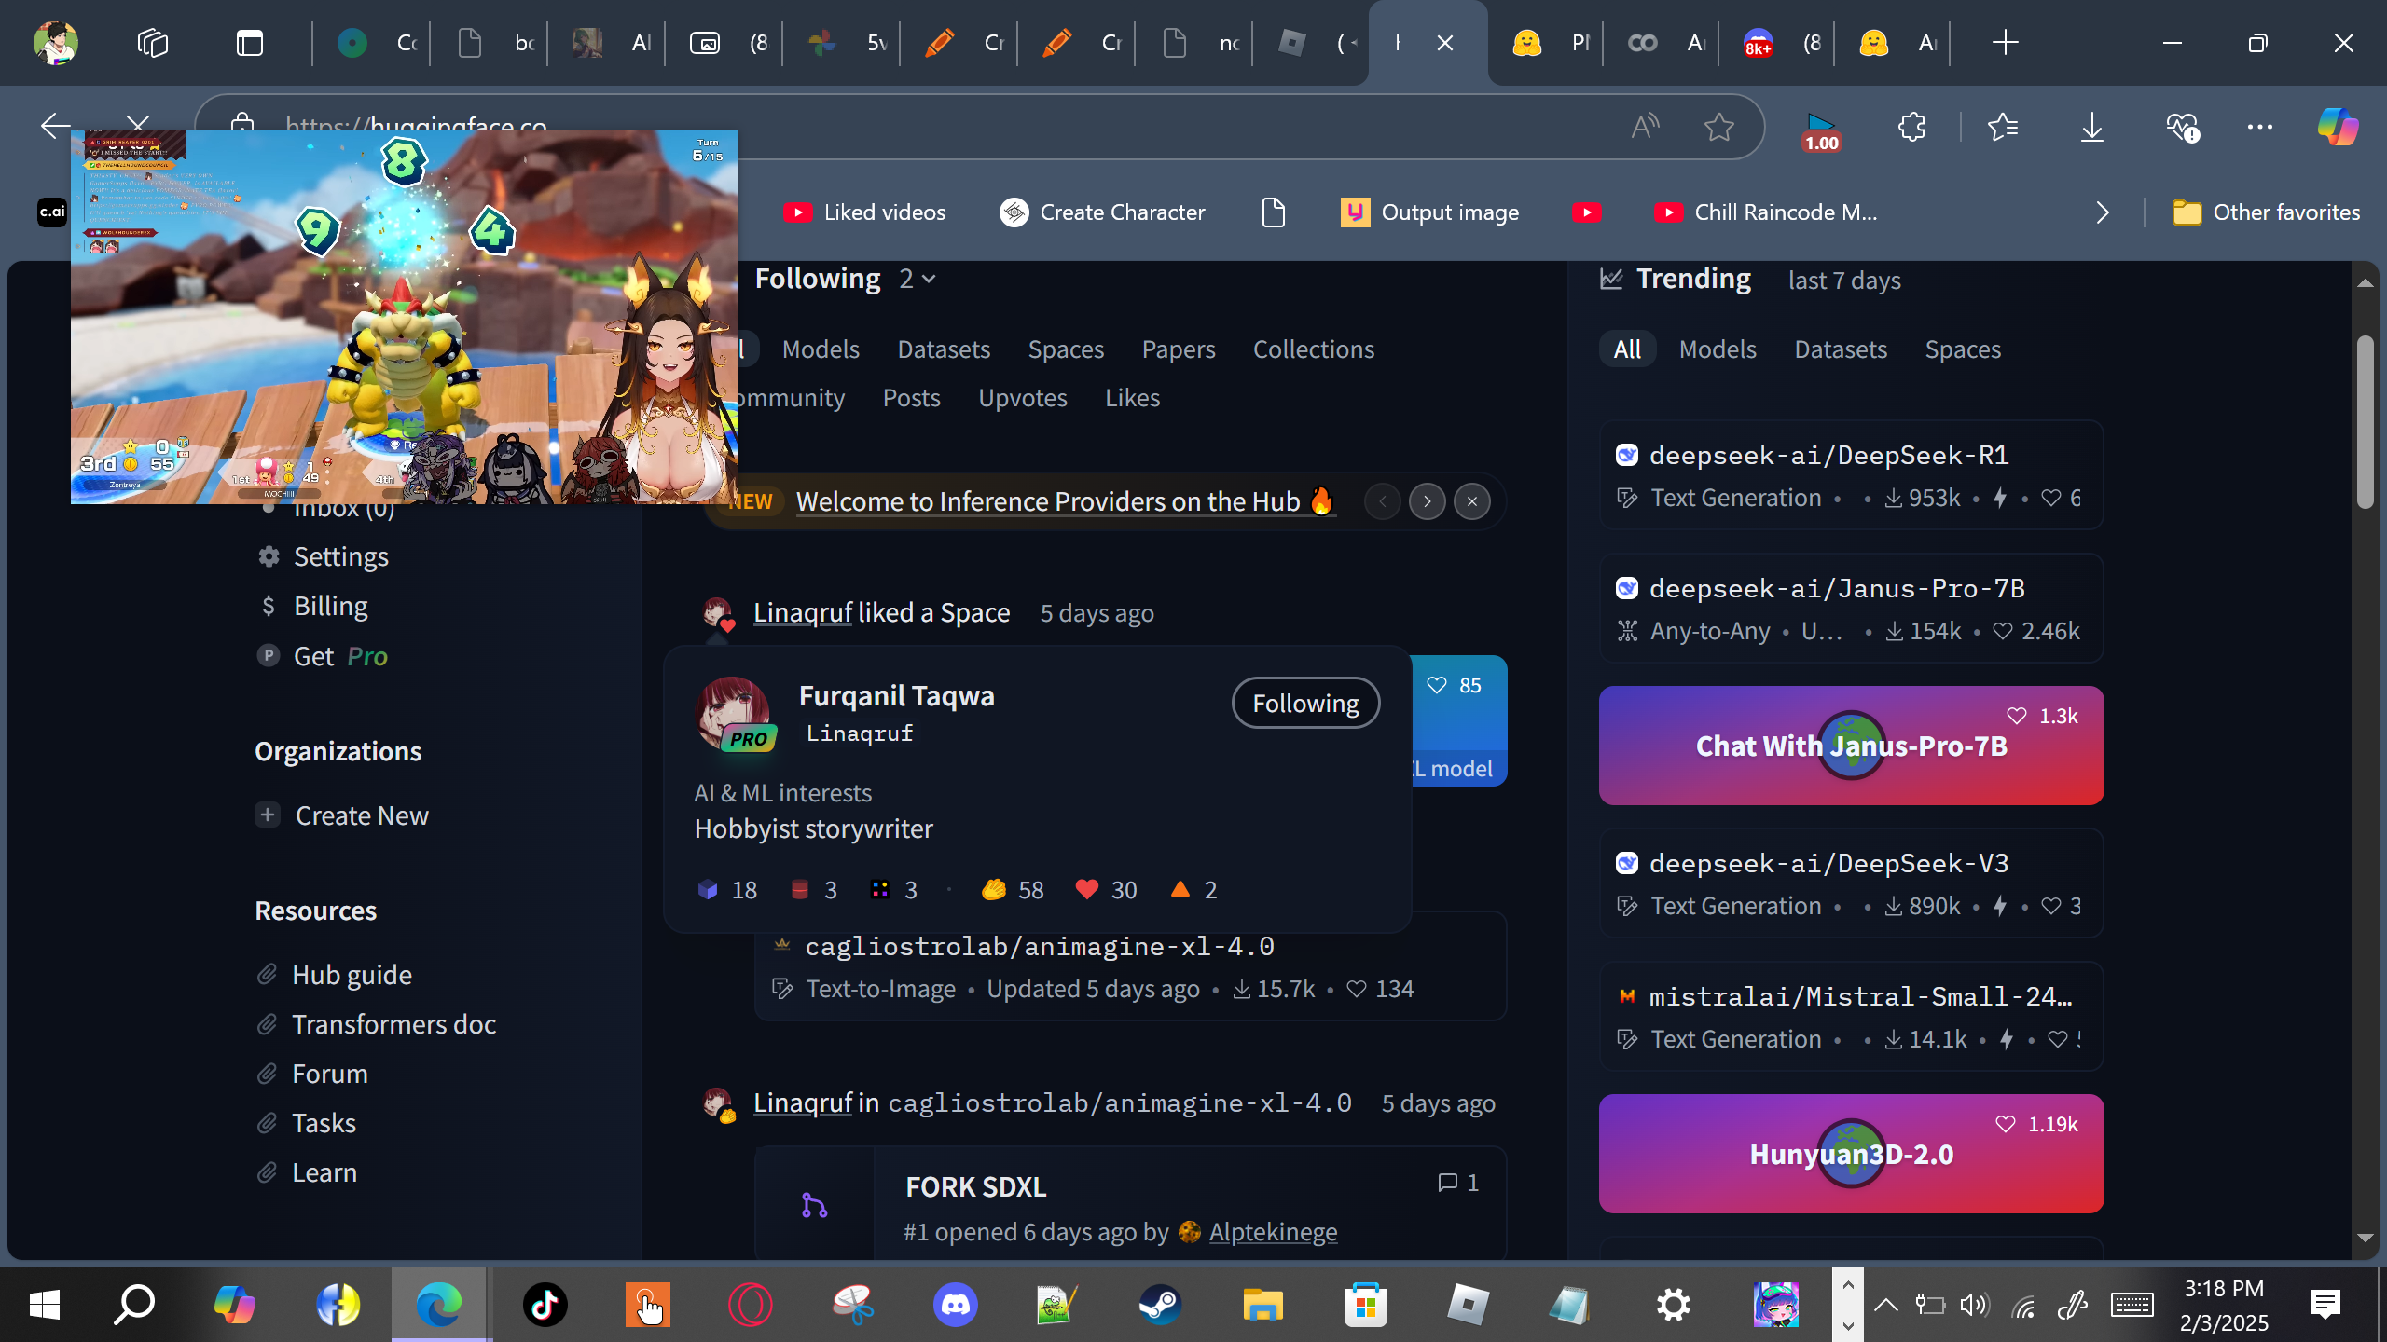Image resolution: width=2387 pixels, height=1342 pixels.
Task: Open the Copilot icon in browser toolbar
Action: 2338,127
